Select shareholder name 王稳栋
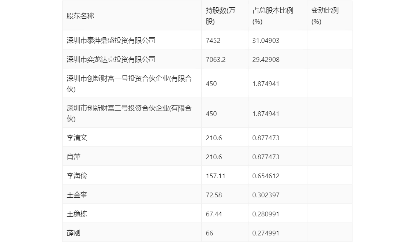Viewport: 415px width, 242px height. (x=77, y=214)
